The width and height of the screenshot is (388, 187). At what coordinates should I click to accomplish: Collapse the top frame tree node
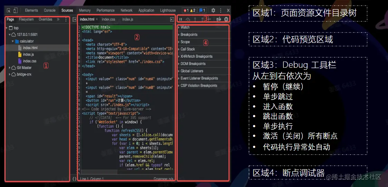tap(7, 28)
